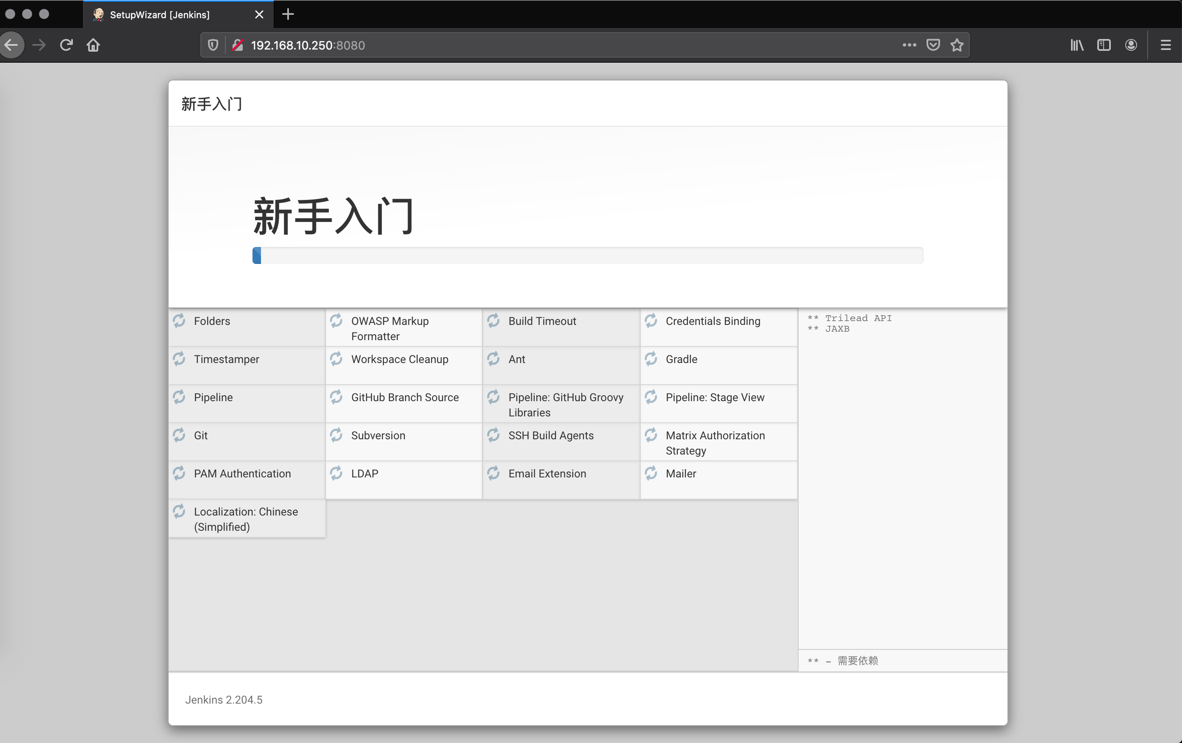Open a new browser tab
The image size is (1182, 743).
pyautogui.click(x=288, y=14)
